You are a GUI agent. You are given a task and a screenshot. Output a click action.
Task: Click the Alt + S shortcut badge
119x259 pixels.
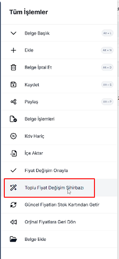107,85
